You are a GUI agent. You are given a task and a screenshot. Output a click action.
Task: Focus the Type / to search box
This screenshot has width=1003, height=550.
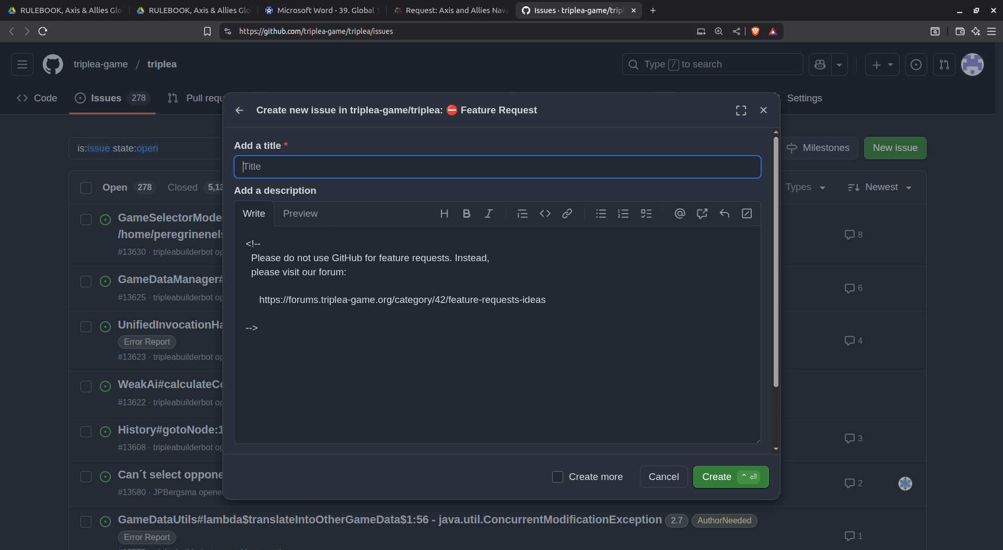point(712,64)
